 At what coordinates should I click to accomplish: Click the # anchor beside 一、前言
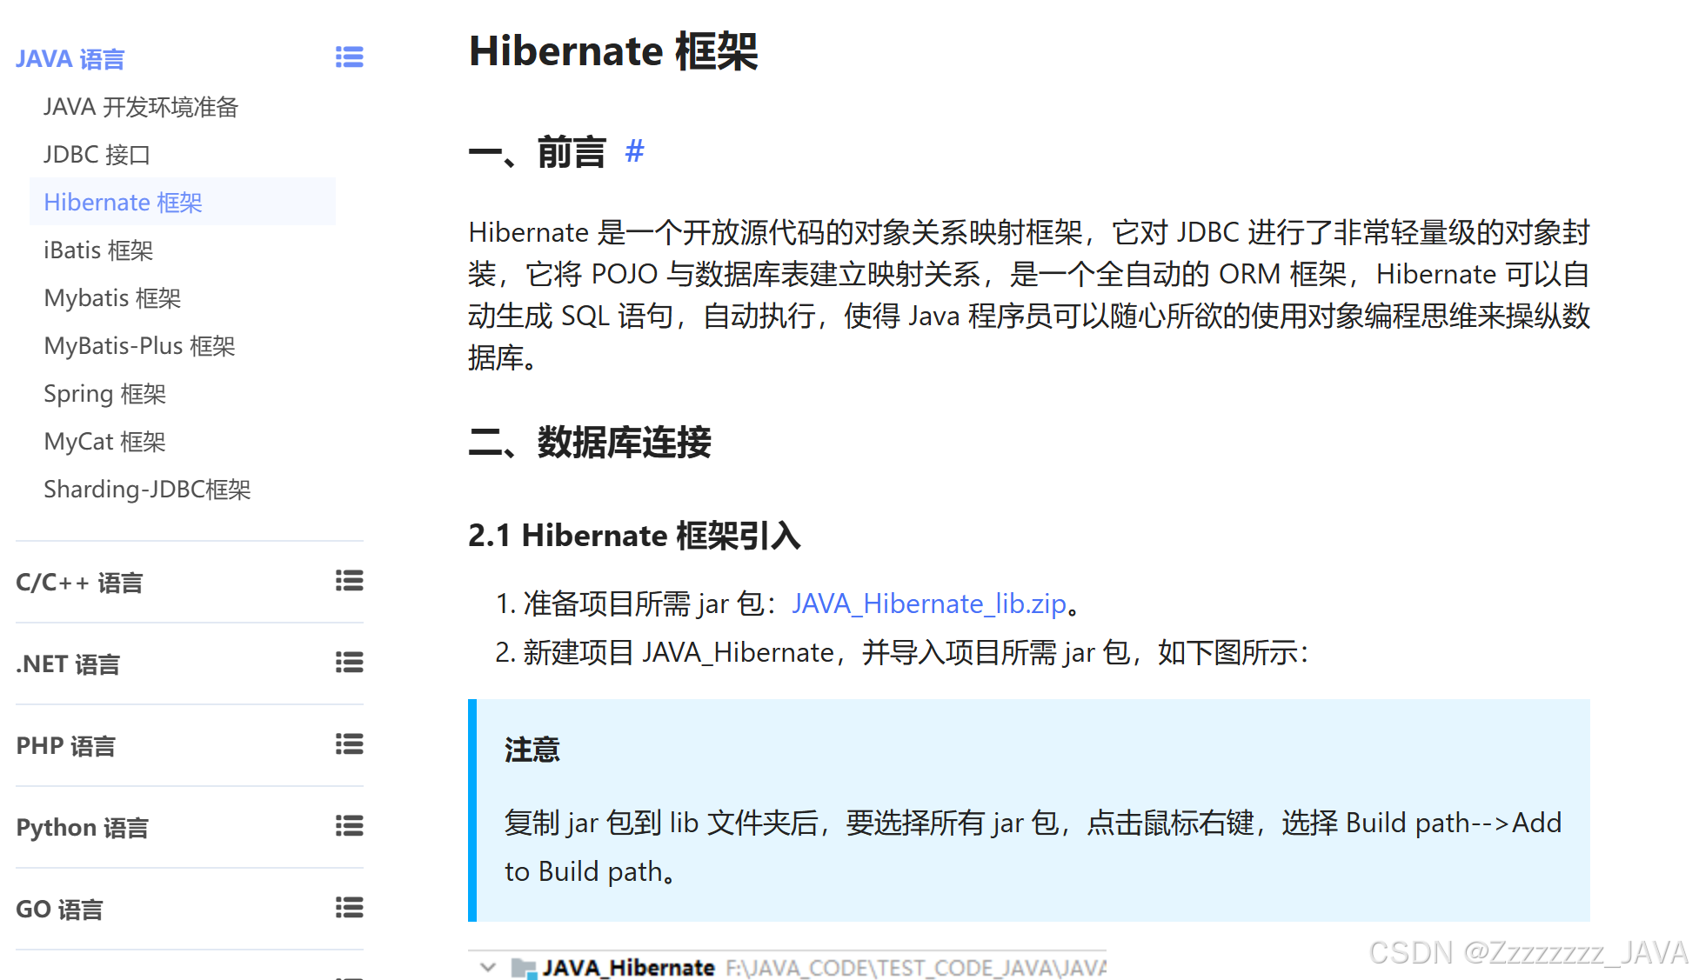click(x=634, y=151)
